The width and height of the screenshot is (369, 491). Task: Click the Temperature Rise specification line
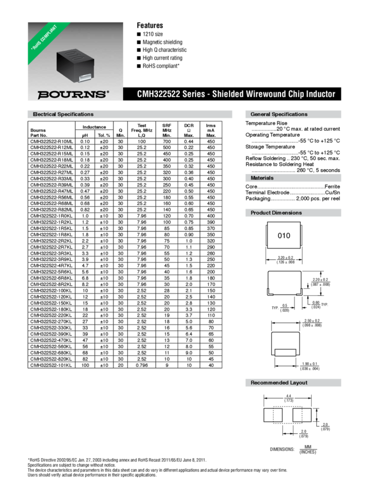(293, 126)
